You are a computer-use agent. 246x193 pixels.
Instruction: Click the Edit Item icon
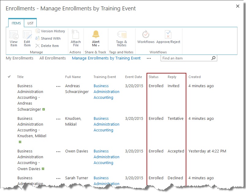click(27, 35)
